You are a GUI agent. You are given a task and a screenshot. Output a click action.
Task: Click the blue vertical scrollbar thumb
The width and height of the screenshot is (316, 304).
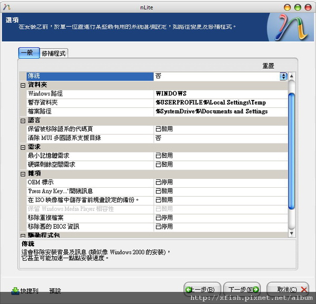click(291, 151)
